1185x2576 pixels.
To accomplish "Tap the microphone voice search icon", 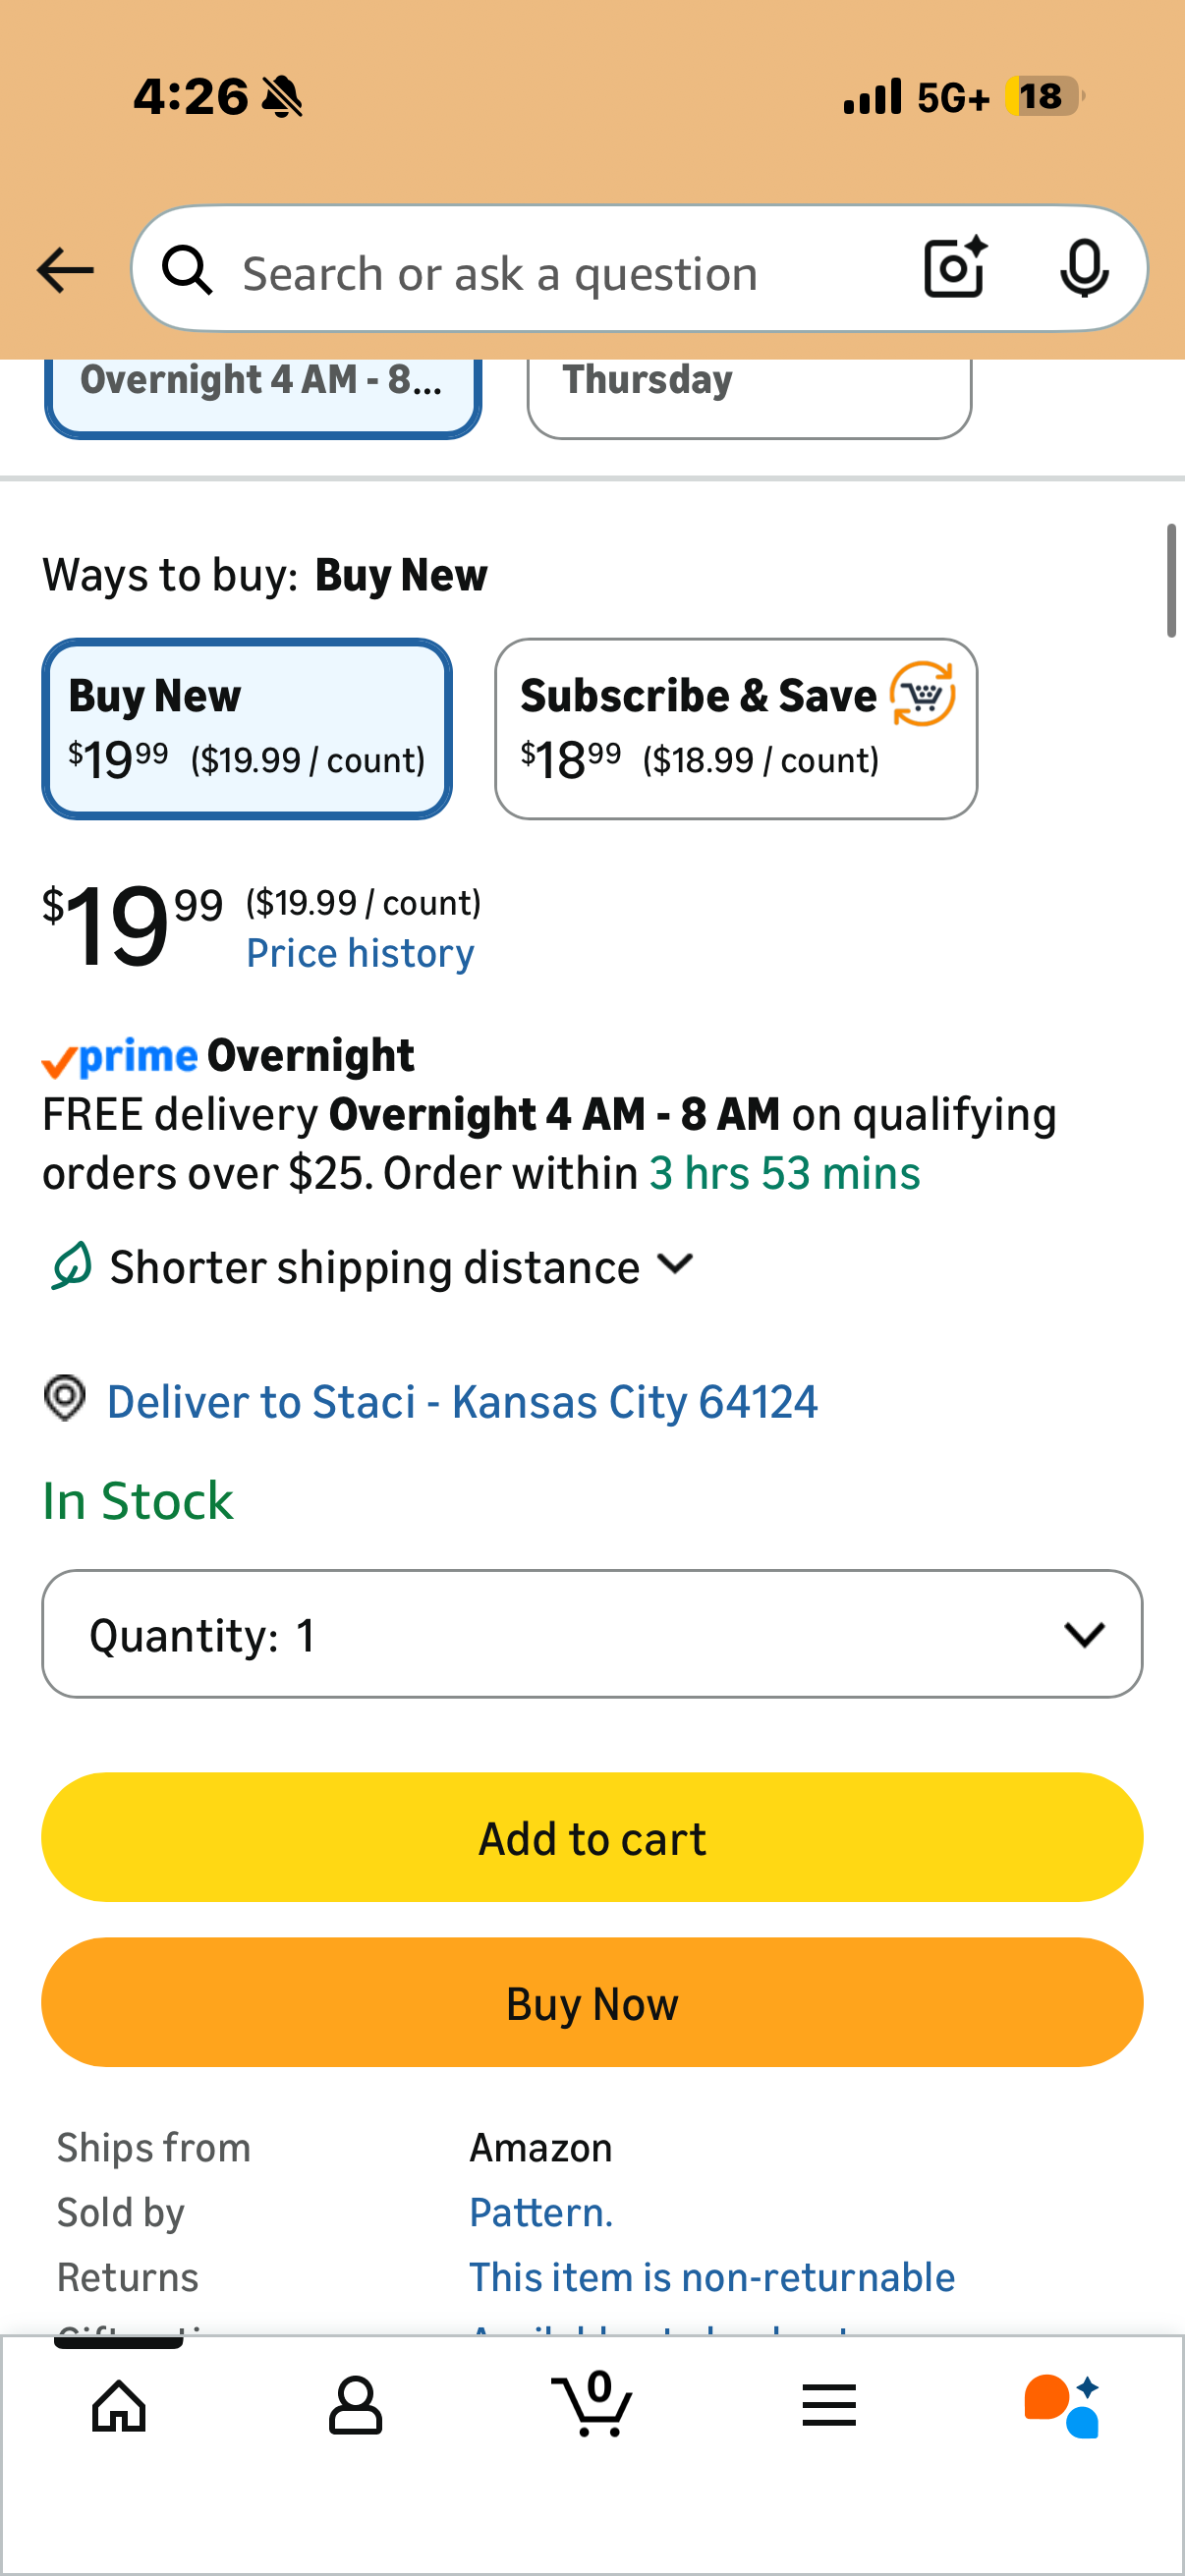I will point(1083,269).
